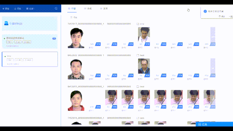Switch to the second tab in top bar
233x131 pixels.
(88, 9)
